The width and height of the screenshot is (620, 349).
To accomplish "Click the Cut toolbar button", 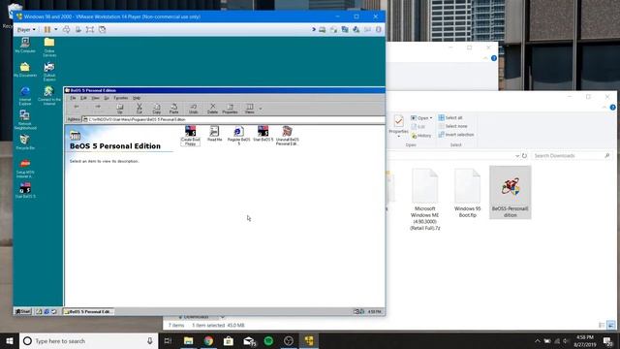I will [139, 109].
